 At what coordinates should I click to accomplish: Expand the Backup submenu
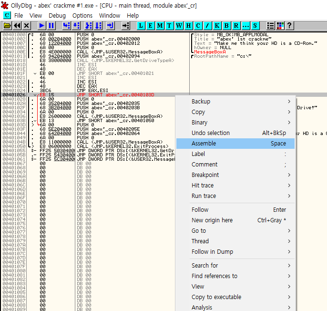235,102
